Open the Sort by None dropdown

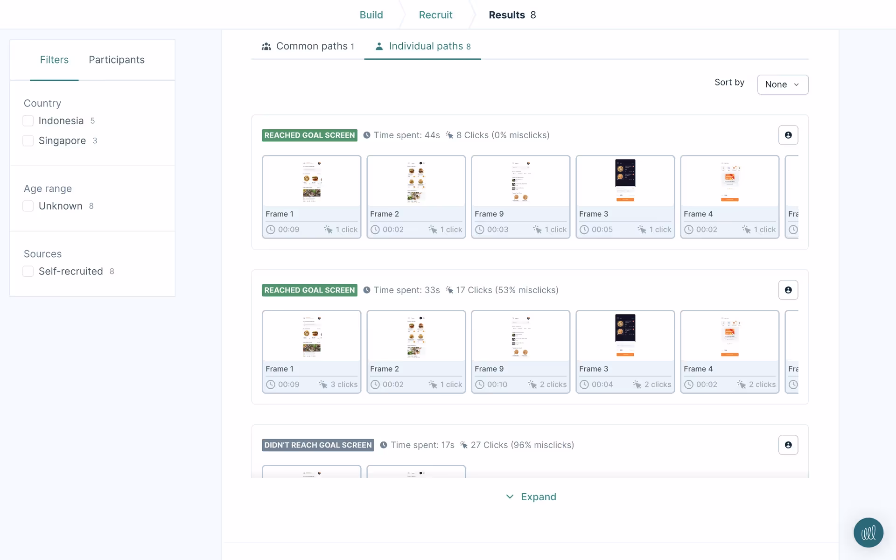tap(782, 84)
